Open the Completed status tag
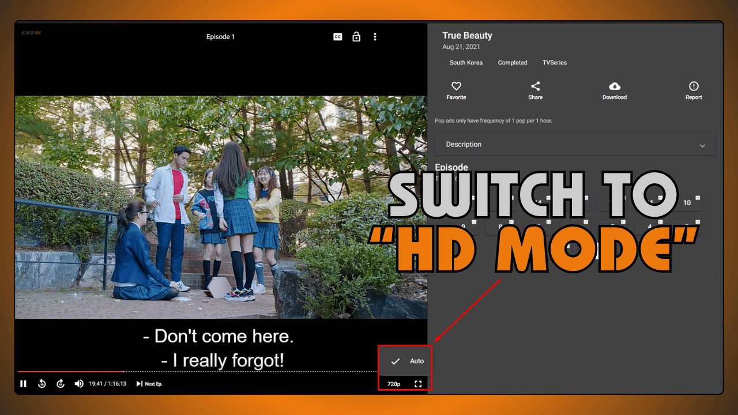 click(x=513, y=62)
